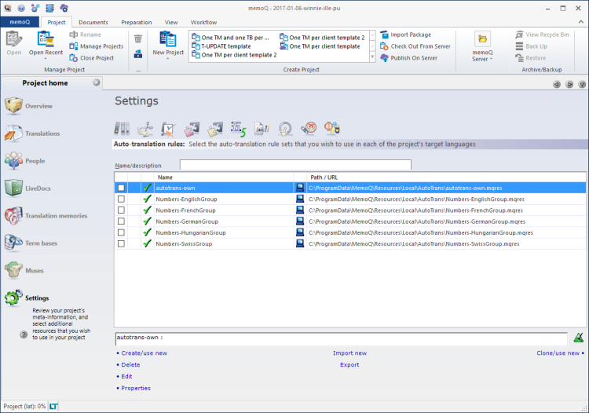Open the Translation memories pane
This screenshot has height=413, width=589.
[x=56, y=216]
